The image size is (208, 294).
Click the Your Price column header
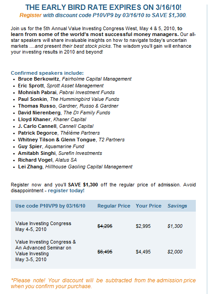[x=148, y=206]
